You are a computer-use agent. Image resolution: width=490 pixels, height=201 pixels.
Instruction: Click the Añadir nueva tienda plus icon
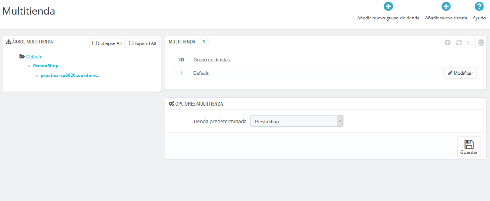[446, 6]
